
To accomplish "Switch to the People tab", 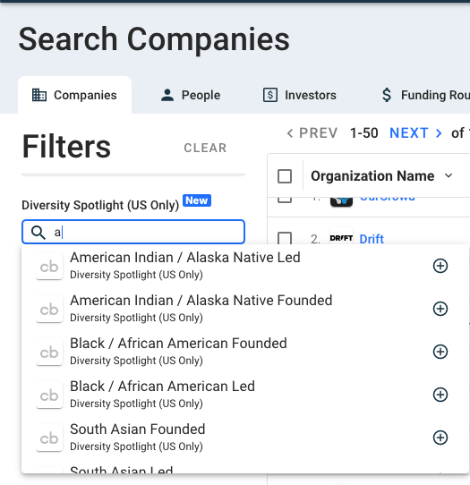I will 191,95.
